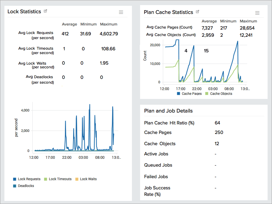Click the Avg Cache Pages value 7,327
The width and height of the screenshot is (272, 204).
tap(208, 27)
